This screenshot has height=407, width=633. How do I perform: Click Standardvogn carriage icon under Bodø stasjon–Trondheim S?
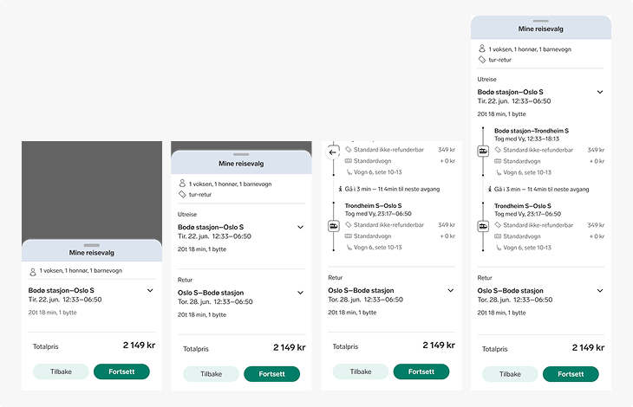coord(498,161)
